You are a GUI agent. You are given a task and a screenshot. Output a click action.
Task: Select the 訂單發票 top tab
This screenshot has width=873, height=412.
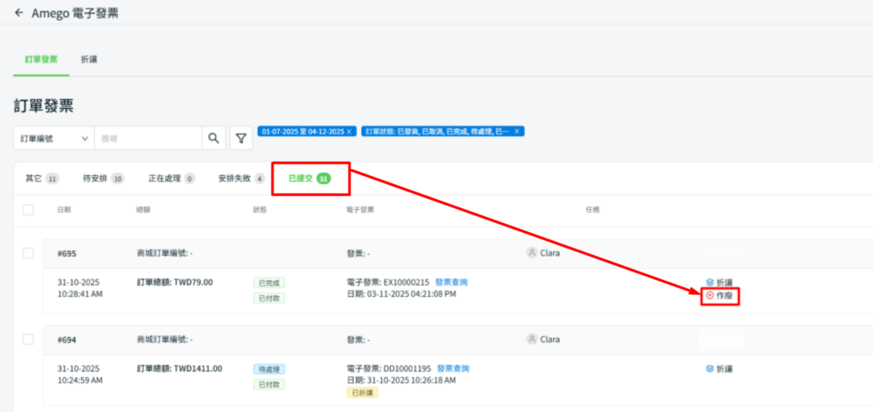pyautogui.click(x=41, y=59)
